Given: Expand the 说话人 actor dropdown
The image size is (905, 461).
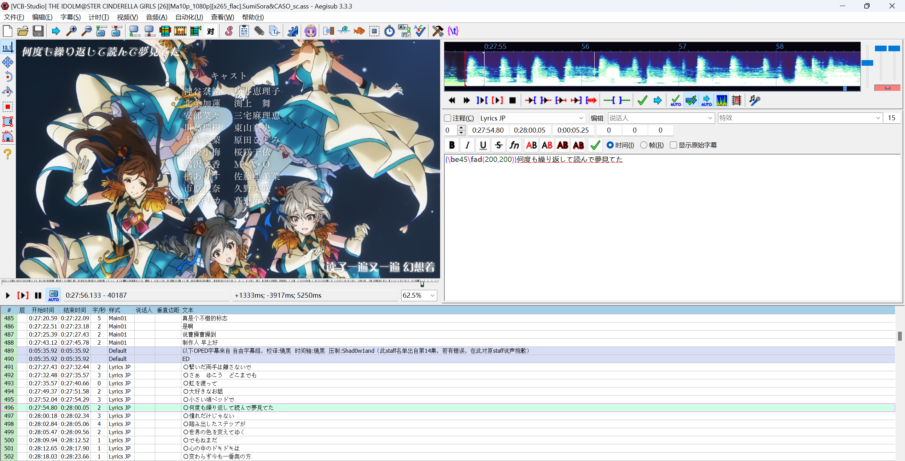Looking at the screenshot, I should pyautogui.click(x=710, y=118).
